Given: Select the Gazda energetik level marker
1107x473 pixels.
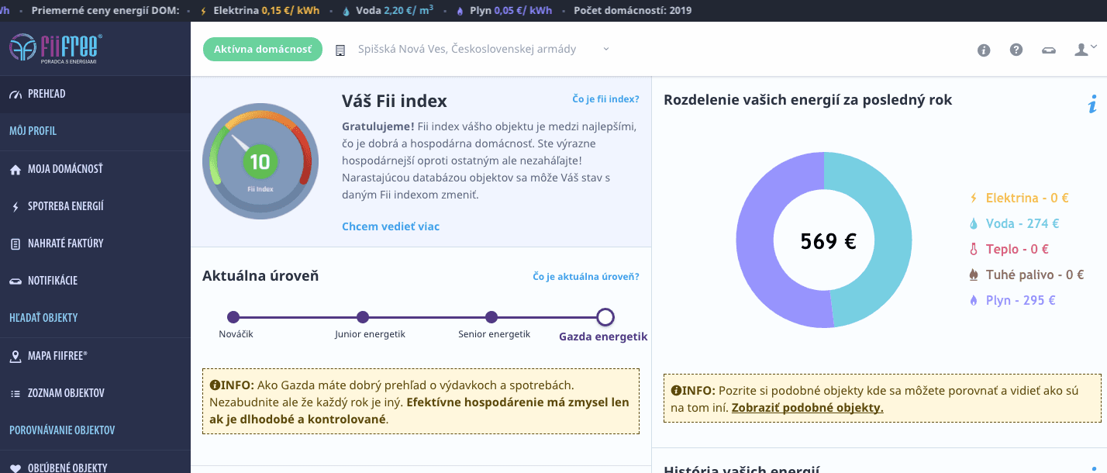Looking at the screenshot, I should click(605, 317).
